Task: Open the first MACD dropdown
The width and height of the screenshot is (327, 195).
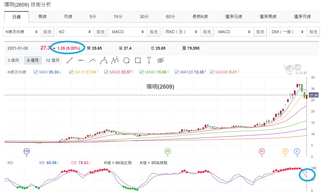Action: coord(128,32)
